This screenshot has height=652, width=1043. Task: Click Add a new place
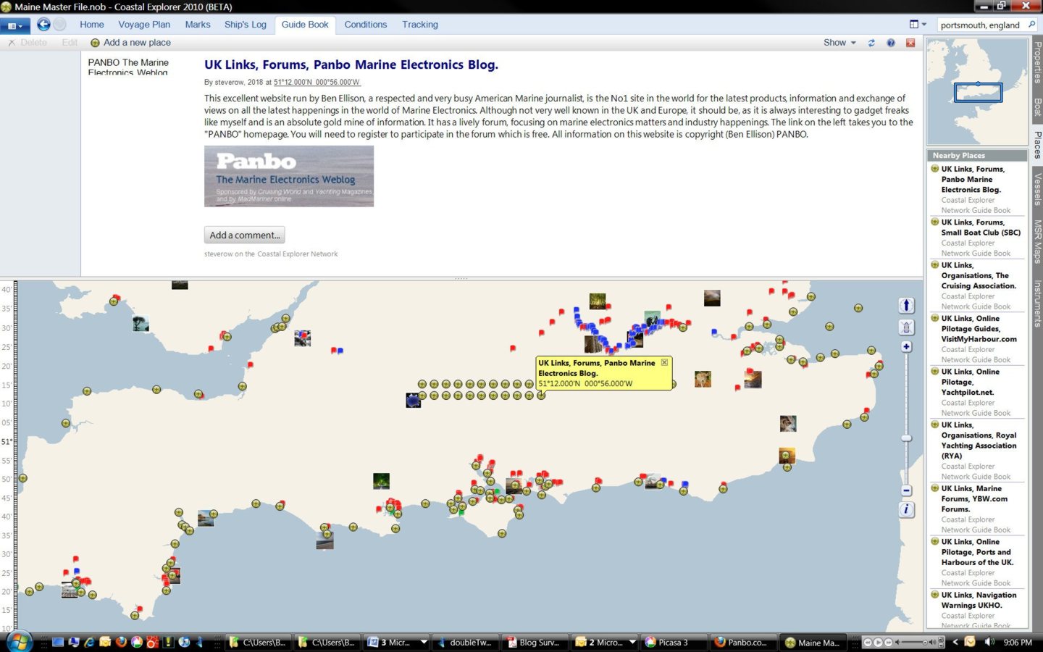pos(130,43)
